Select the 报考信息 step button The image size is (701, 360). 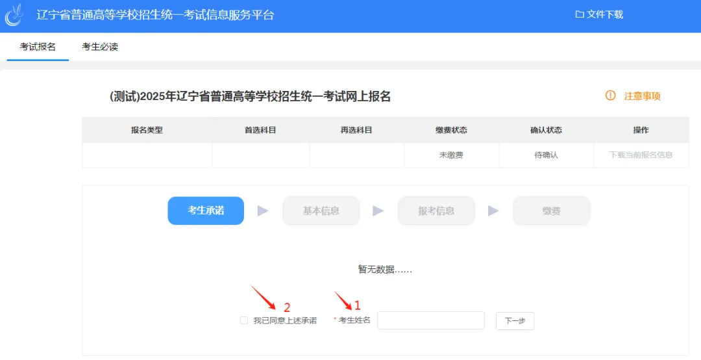coord(436,211)
